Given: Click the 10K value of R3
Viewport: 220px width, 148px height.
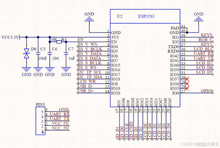Looking at the screenshot, I should point(53,40).
